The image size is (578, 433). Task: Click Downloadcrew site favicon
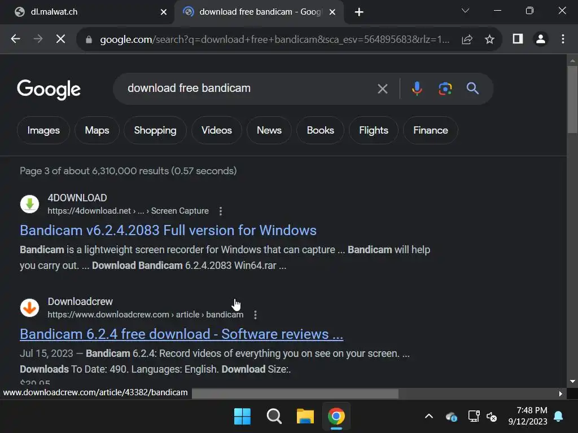(29, 308)
